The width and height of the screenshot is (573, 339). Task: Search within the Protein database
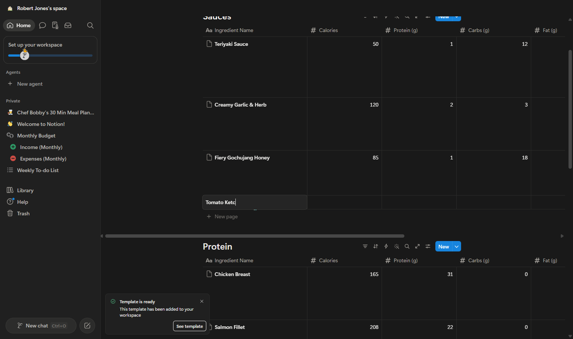click(x=407, y=246)
